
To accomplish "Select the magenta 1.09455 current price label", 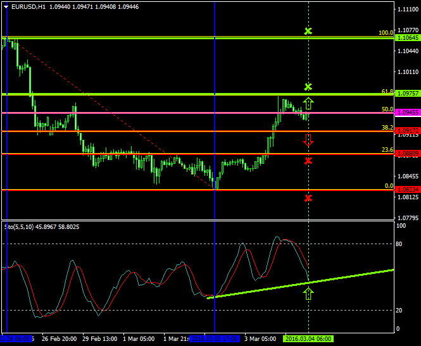I will [x=406, y=112].
